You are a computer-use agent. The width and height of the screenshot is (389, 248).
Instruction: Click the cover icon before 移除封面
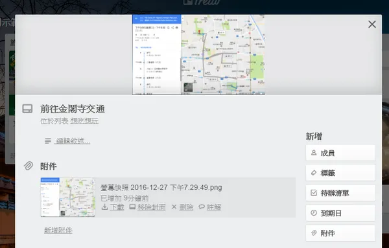(x=132, y=207)
